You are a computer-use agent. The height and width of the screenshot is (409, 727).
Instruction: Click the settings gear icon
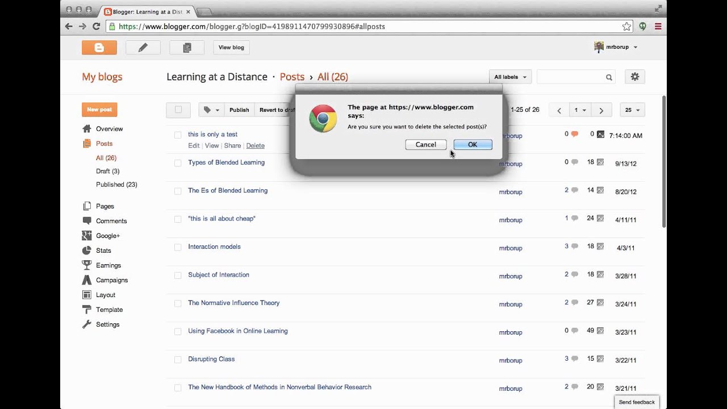click(x=635, y=77)
